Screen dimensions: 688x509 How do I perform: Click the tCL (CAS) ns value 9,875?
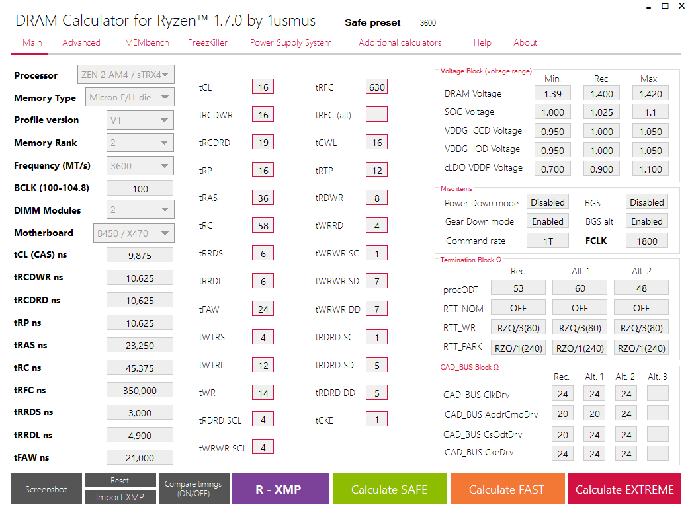pyautogui.click(x=140, y=255)
